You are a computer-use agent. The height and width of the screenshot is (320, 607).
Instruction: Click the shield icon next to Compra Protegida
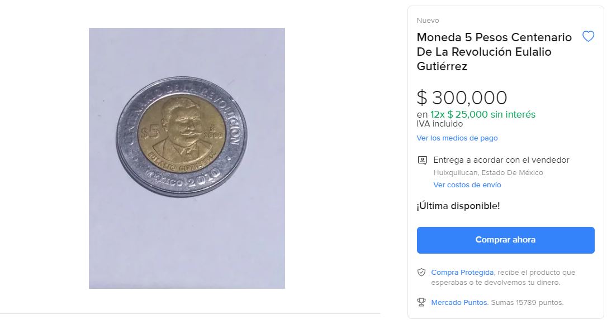pyautogui.click(x=421, y=273)
